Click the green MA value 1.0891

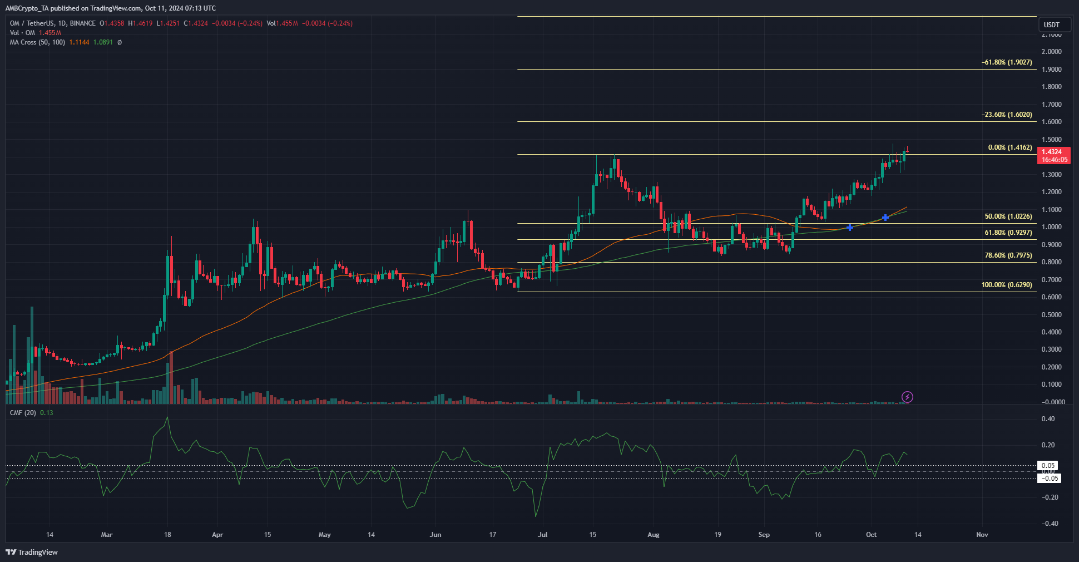coord(103,42)
